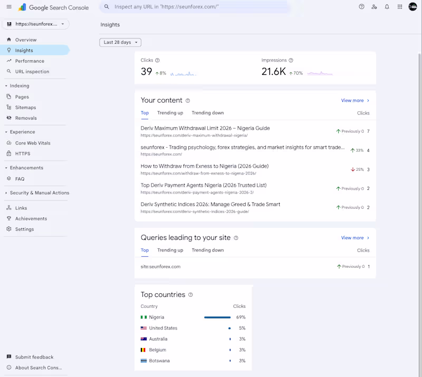Click View more in Your content
The image size is (422, 377).
pos(355,100)
